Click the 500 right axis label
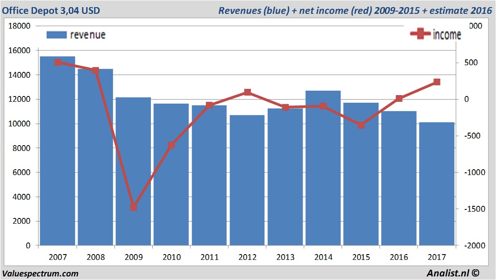Viewport: 496px width, 280px height. click(471, 63)
